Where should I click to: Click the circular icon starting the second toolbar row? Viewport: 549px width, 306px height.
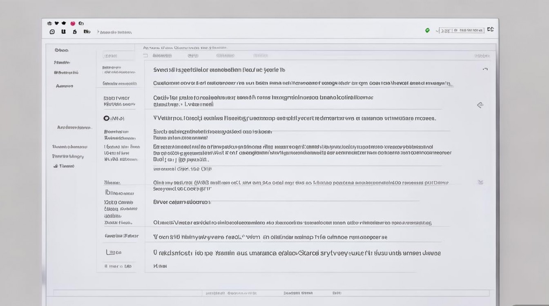[52, 32]
